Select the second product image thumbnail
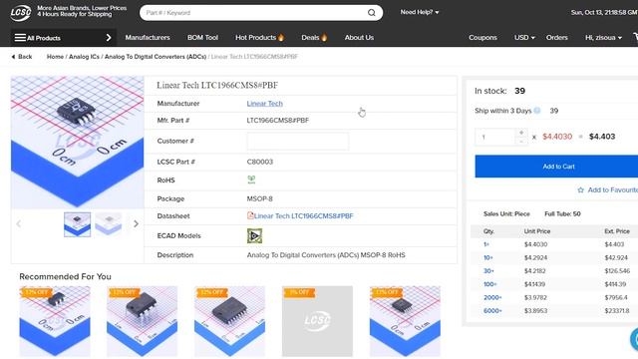 point(109,223)
